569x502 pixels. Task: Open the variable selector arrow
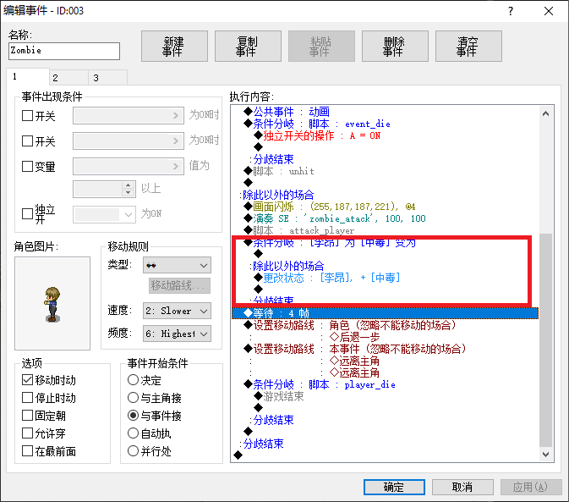tap(176, 167)
